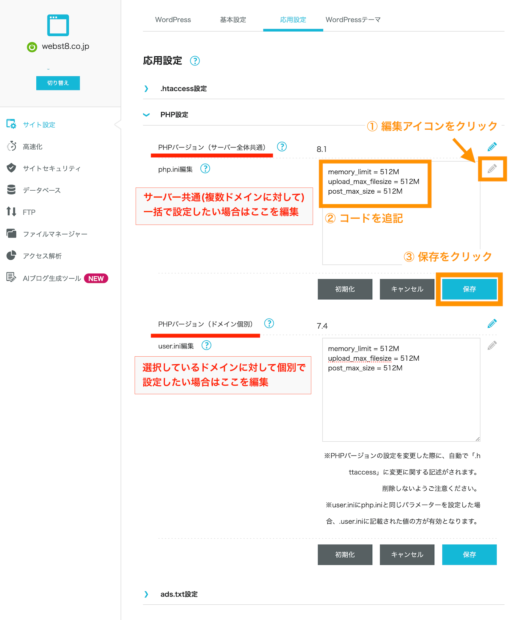Open AIブログ生成ツール in the sidebar
The width and height of the screenshot is (508, 620).
(52, 278)
